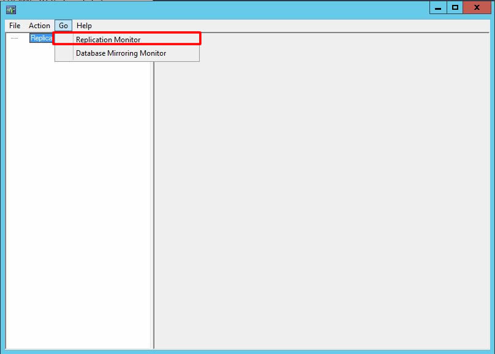Click the window's right edge border

493,184
